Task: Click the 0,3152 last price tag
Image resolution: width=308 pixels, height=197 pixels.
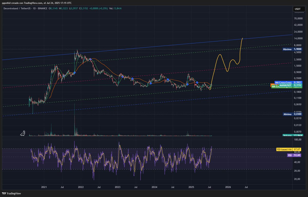Action: pos(297,85)
